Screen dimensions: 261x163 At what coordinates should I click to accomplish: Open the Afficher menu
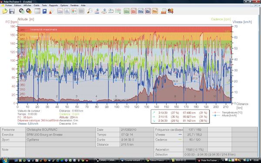27,5
